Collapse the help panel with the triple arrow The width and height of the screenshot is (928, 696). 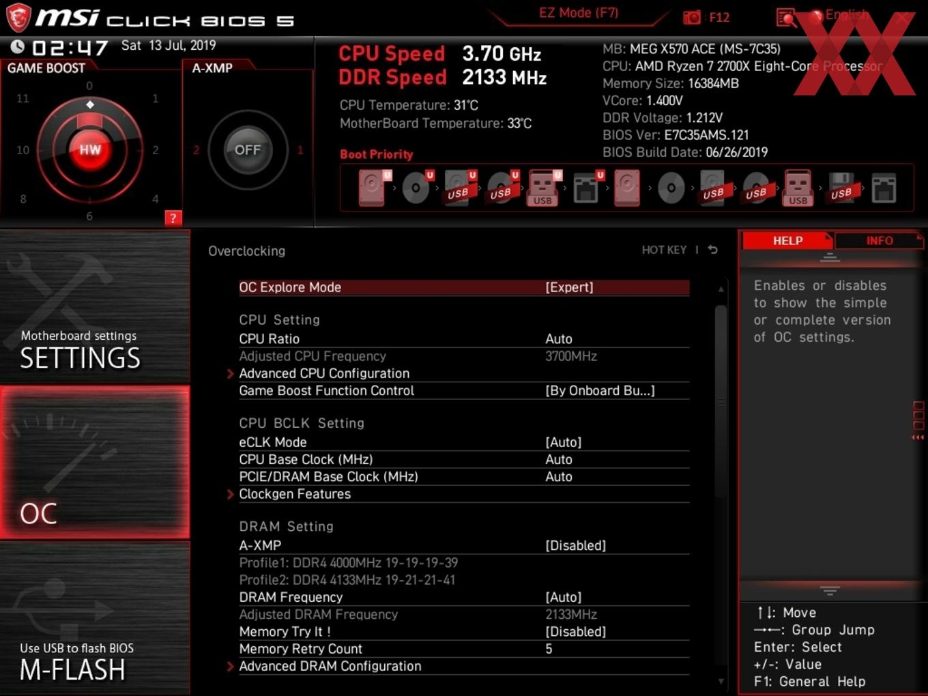[918, 437]
